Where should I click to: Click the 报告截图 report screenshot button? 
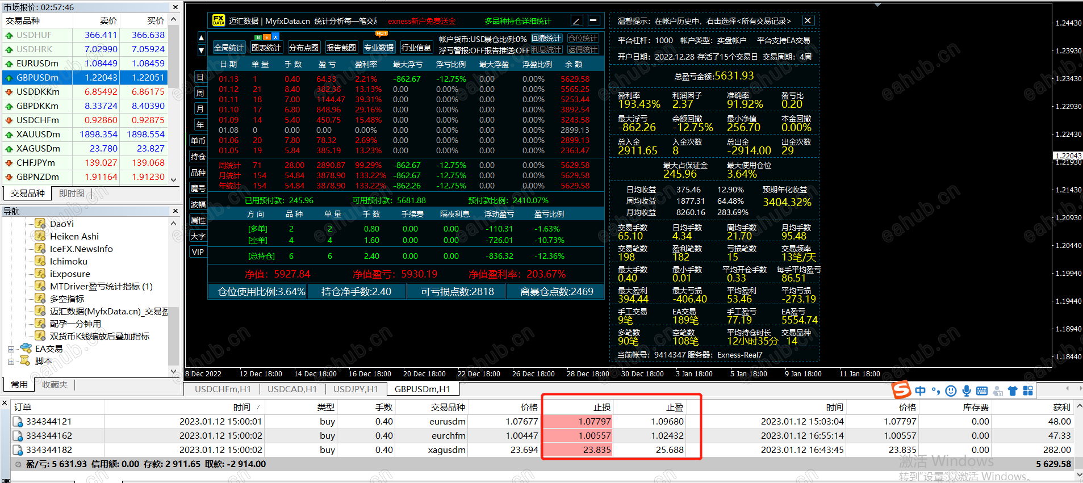pos(341,48)
